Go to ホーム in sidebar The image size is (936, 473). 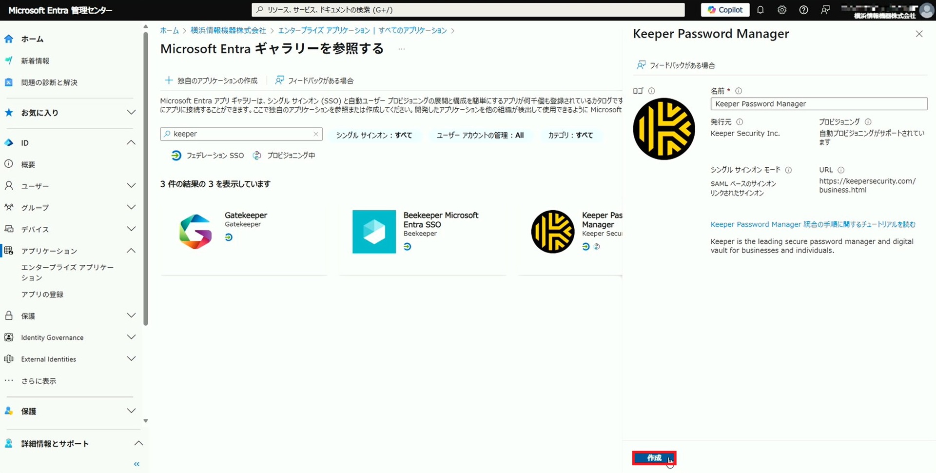click(32, 39)
